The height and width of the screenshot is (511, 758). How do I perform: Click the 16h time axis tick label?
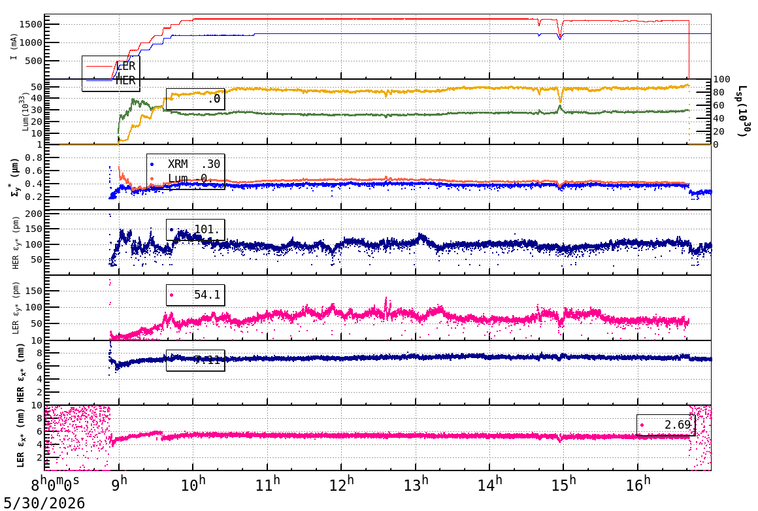click(x=638, y=484)
